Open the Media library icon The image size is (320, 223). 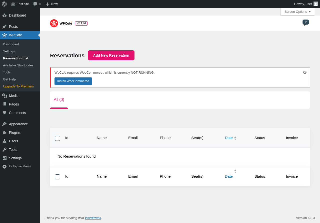click(x=4, y=96)
